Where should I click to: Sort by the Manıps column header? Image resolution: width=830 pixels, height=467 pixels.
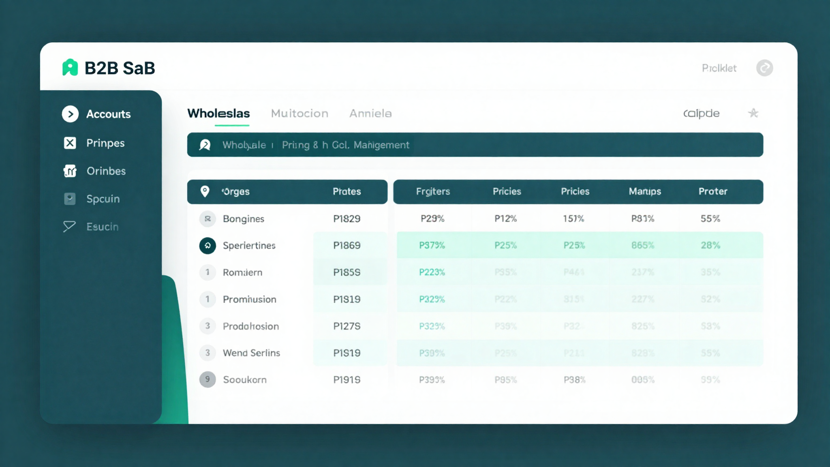pyautogui.click(x=645, y=191)
